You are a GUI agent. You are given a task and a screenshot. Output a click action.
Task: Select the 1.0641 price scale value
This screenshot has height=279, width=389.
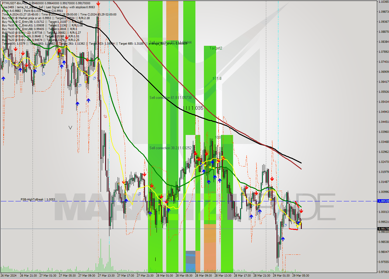click(x=384, y=82)
